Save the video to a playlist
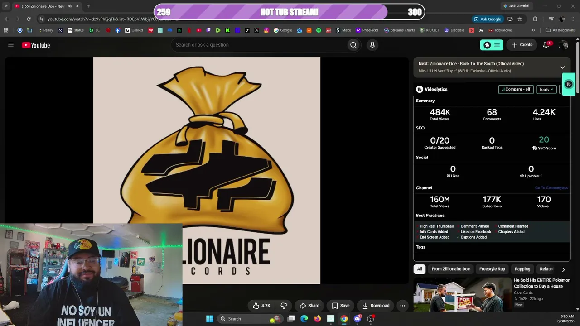 point(341,306)
